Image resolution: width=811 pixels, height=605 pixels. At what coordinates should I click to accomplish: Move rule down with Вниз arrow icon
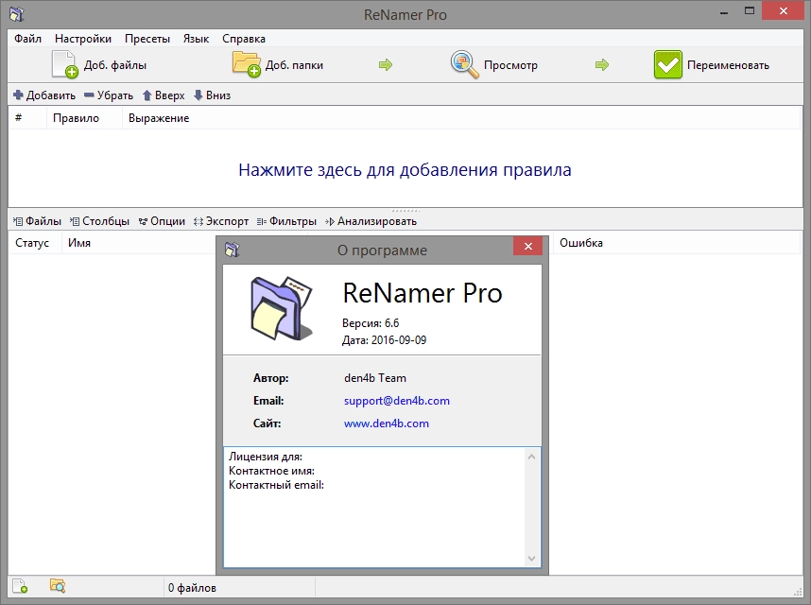pyautogui.click(x=198, y=95)
